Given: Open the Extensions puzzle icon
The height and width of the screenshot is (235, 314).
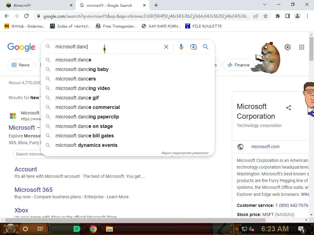Looking at the screenshot, I should pos(278,16).
